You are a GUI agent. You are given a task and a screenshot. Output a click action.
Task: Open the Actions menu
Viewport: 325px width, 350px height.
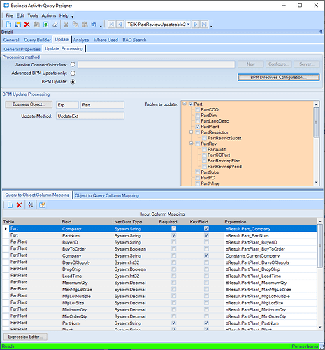[x=49, y=15]
